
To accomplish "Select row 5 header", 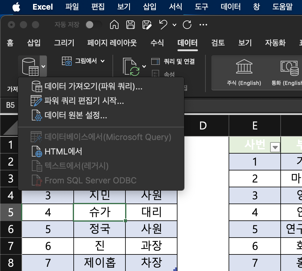I will (11, 212).
